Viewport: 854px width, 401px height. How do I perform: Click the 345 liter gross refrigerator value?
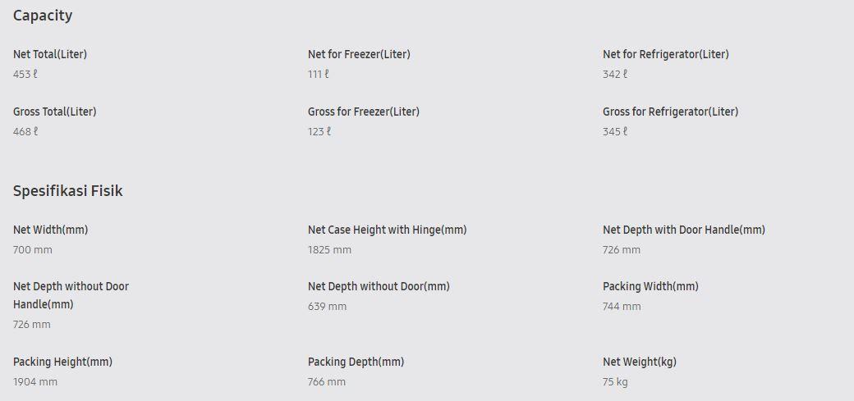(615, 131)
